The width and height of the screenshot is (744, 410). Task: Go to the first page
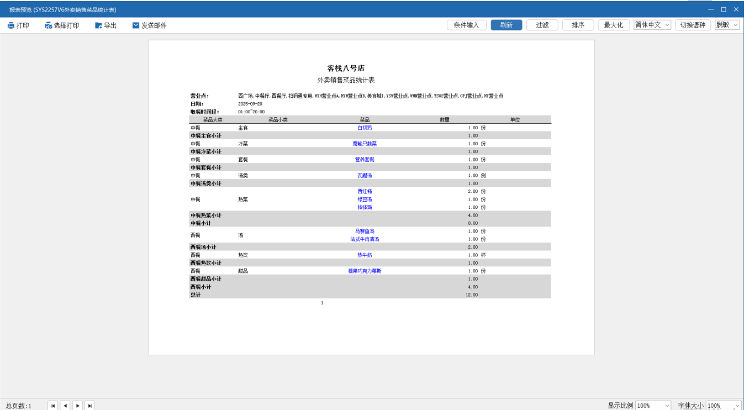(53, 406)
